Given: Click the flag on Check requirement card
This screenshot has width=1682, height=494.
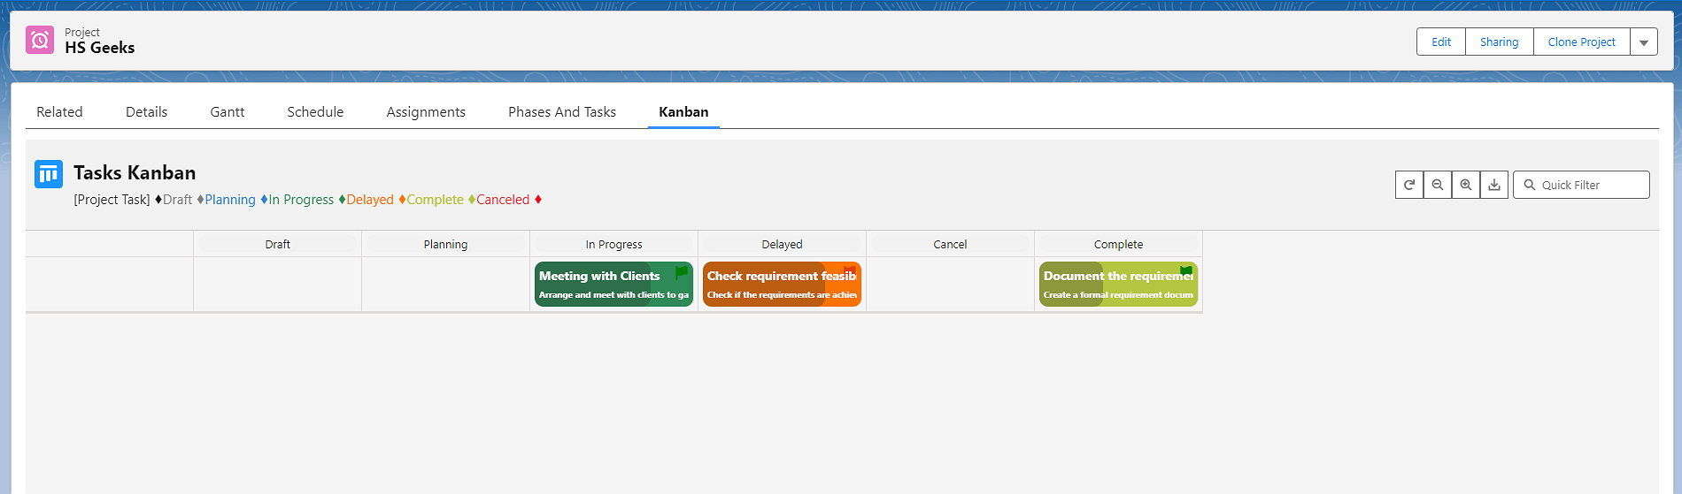Looking at the screenshot, I should (x=850, y=270).
